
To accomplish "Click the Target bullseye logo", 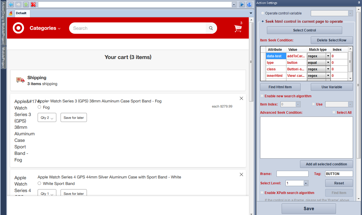I will [x=18, y=28].
